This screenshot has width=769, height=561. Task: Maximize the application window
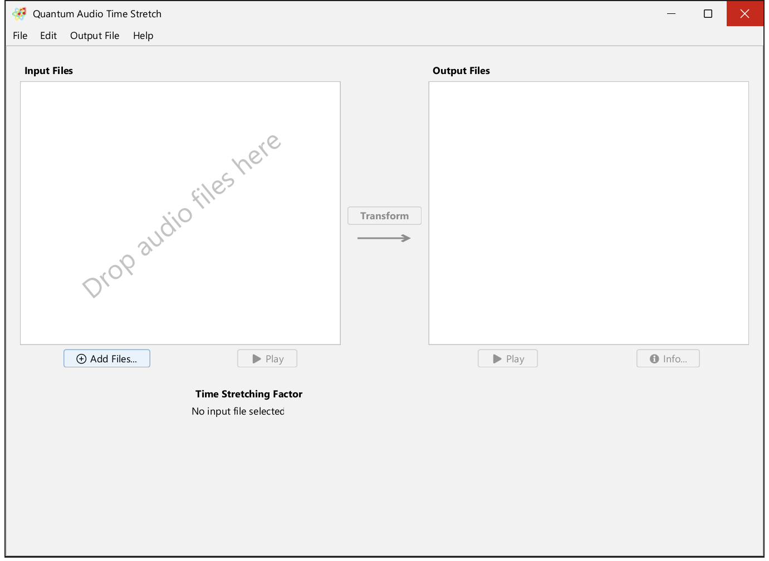click(708, 14)
